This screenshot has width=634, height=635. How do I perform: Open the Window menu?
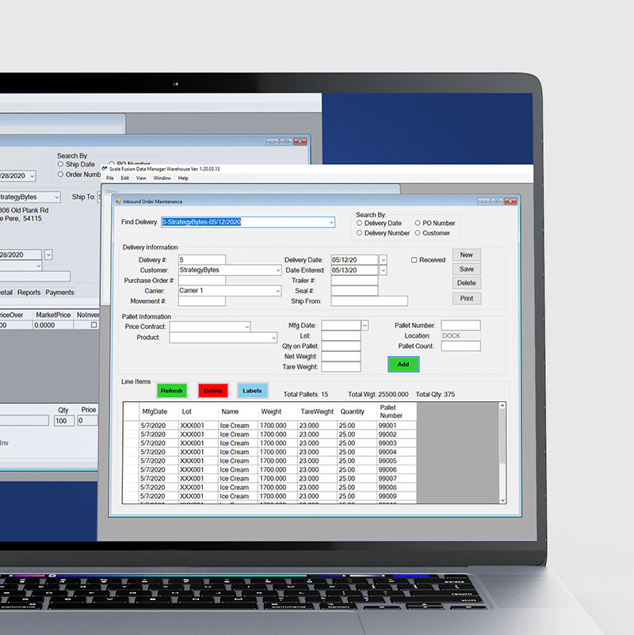pyautogui.click(x=162, y=178)
